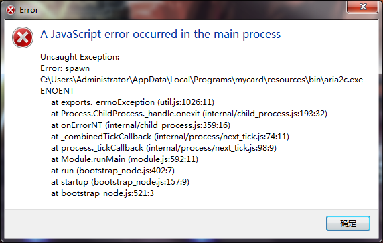
Task: Click the 'at run (bootstrap_node.js:402:7)' line
Action: [112, 171]
